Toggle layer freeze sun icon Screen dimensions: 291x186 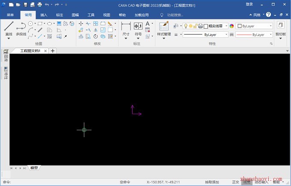[x=190, y=26]
